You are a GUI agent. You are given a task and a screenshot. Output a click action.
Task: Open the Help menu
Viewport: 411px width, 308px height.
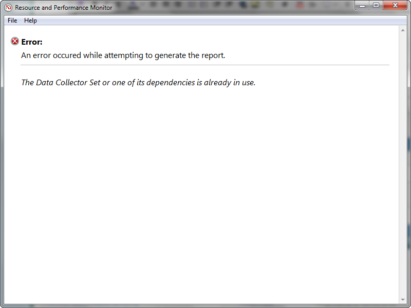(x=30, y=21)
